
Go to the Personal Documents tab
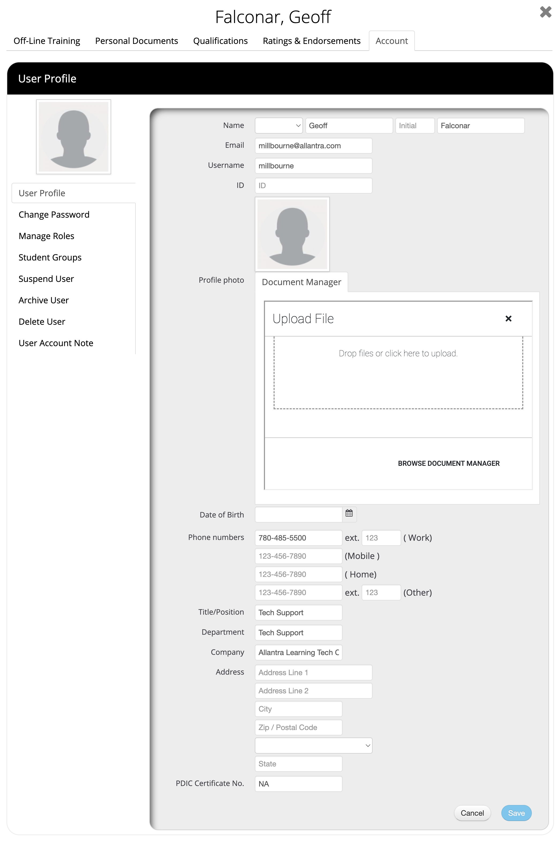point(137,41)
